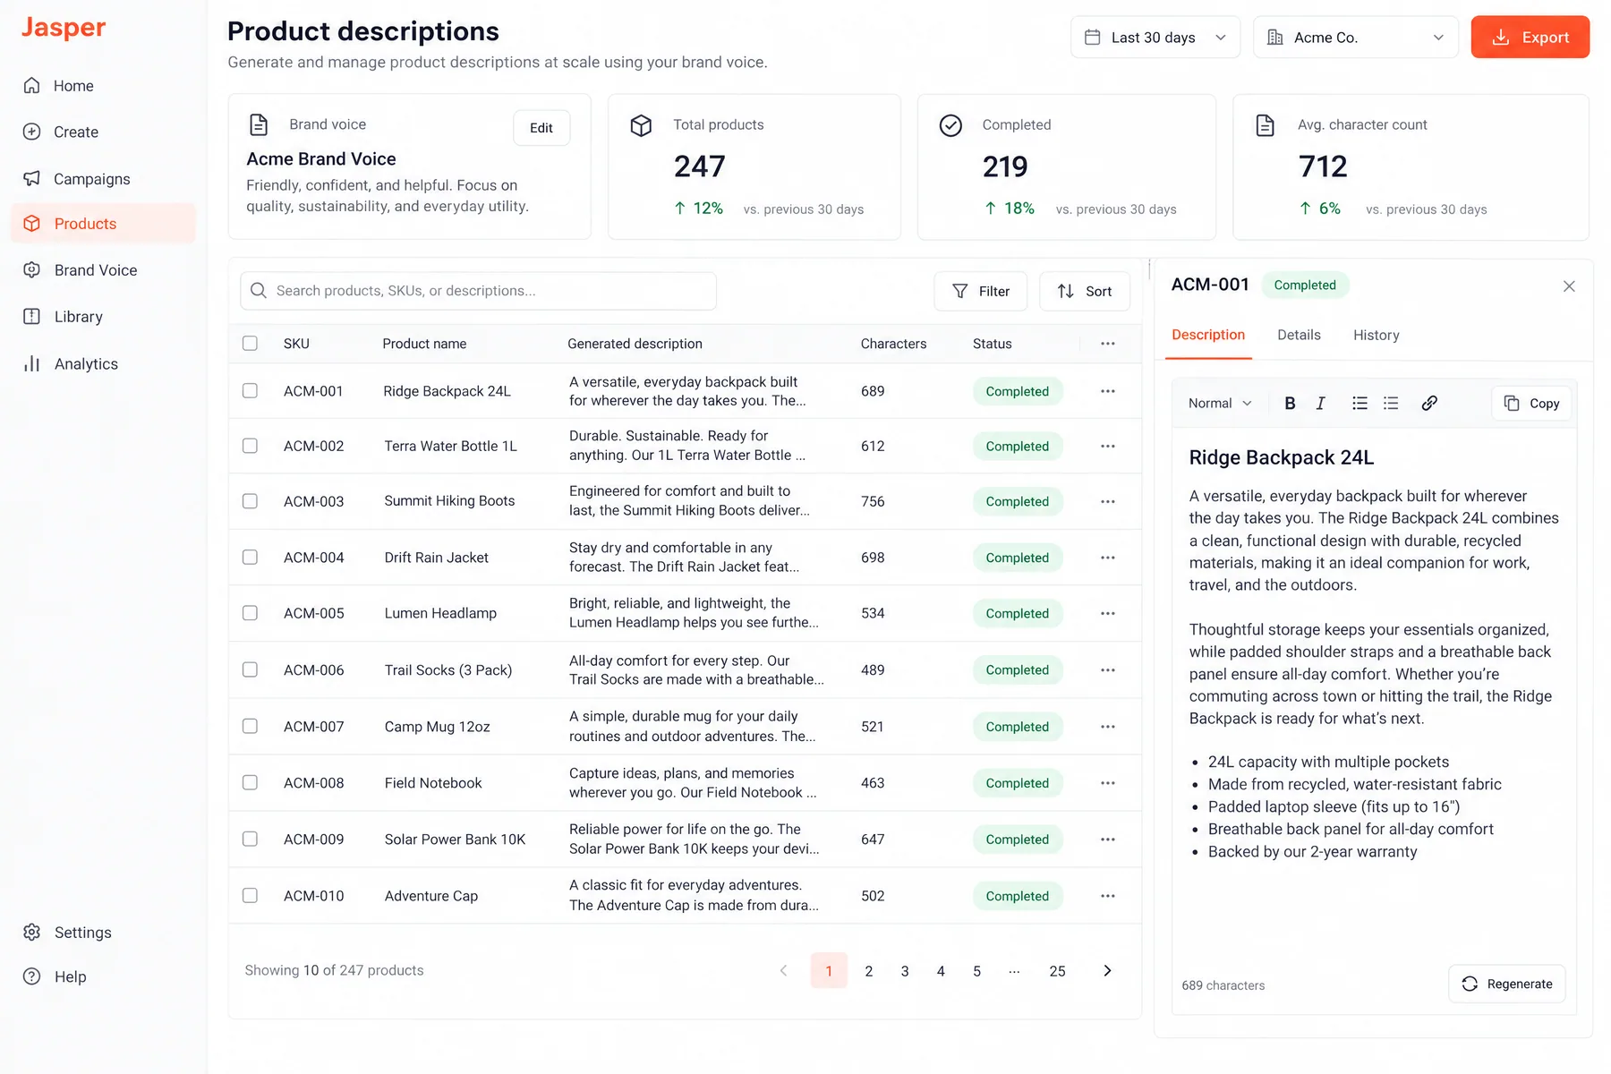Click the Bold formatting icon
The height and width of the screenshot is (1074, 1611).
coord(1290,404)
